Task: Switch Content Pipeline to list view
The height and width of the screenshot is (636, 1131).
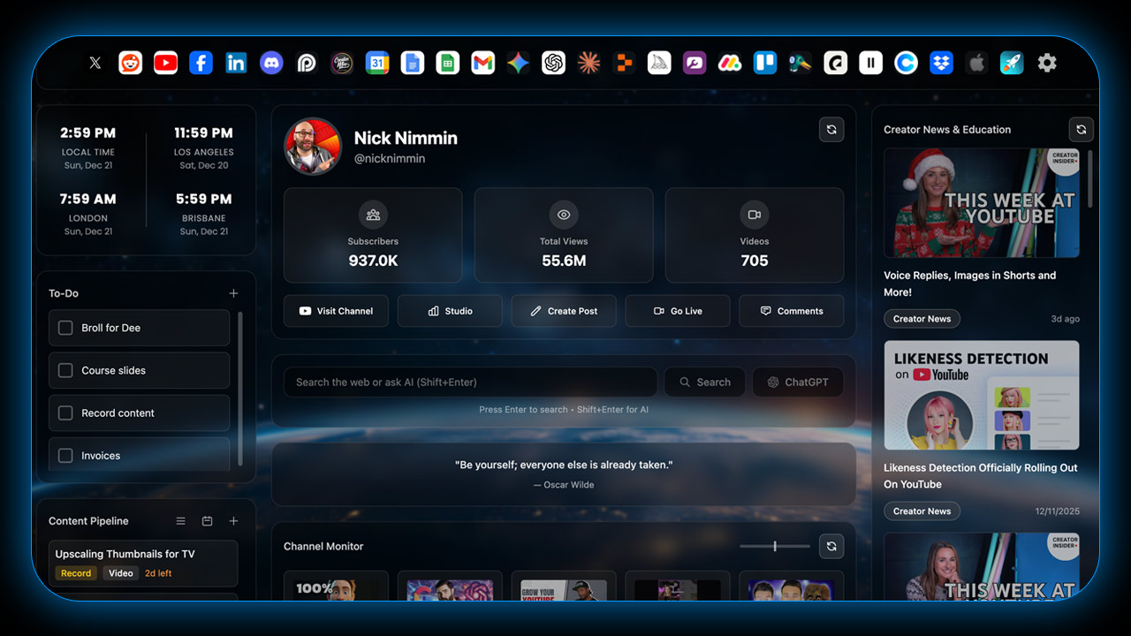Action: tap(180, 521)
